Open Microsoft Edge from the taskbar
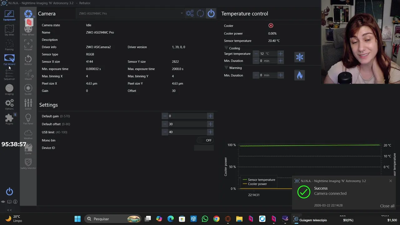Image resolution: width=400 pixels, height=225 pixels. pos(171,219)
